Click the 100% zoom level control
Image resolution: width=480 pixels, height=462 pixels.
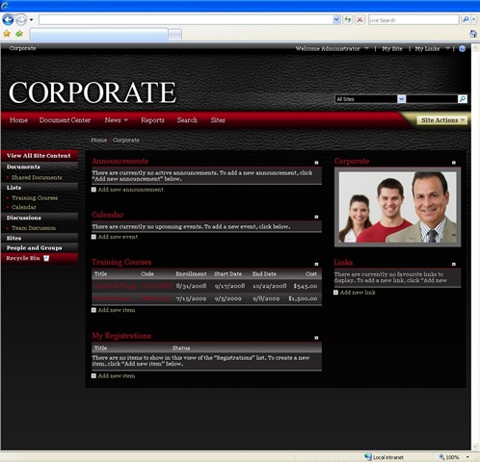click(x=449, y=457)
